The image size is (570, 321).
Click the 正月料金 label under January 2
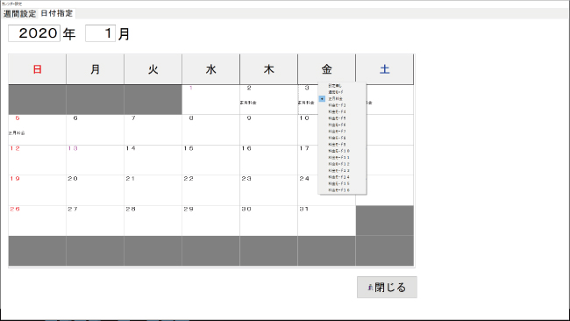tap(248, 103)
